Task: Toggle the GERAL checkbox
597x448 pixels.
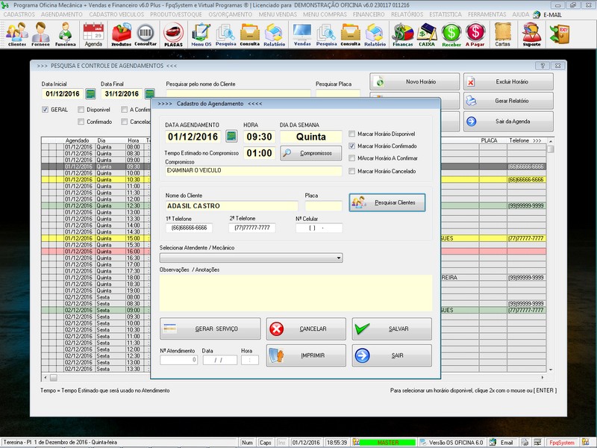Action: pyautogui.click(x=45, y=110)
